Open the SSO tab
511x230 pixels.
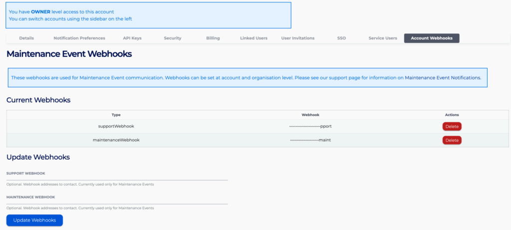click(x=341, y=38)
